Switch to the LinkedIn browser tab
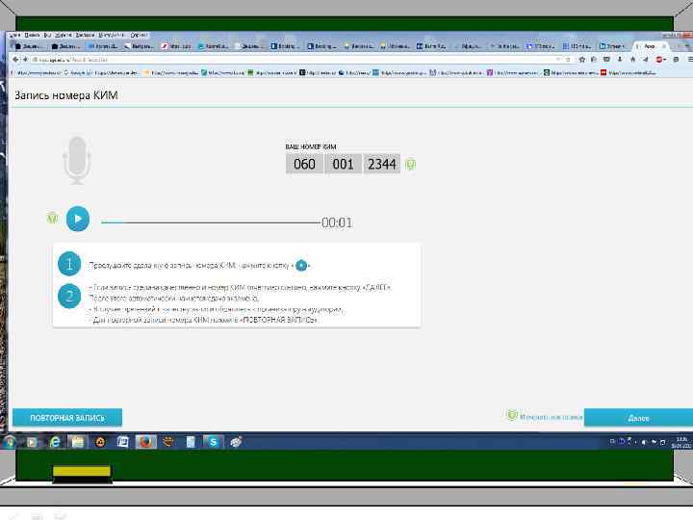Image resolution: width=693 pixels, height=520 pixels. (x=612, y=46)
